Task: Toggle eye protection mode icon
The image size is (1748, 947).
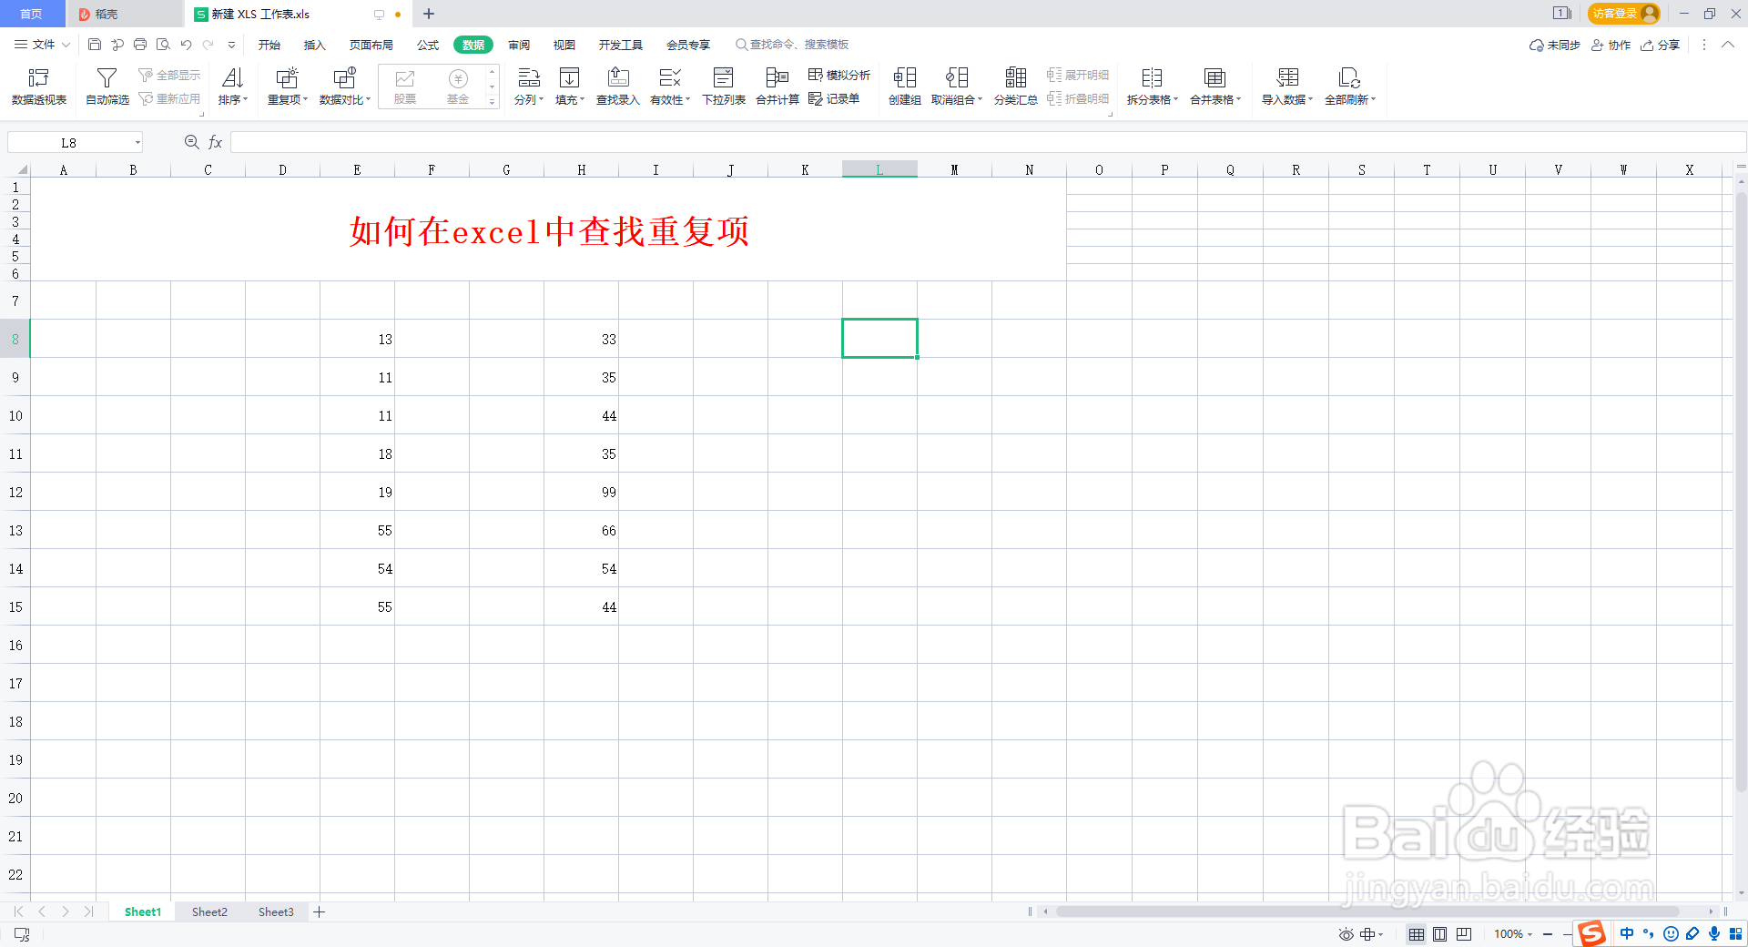Action: 1346,934
